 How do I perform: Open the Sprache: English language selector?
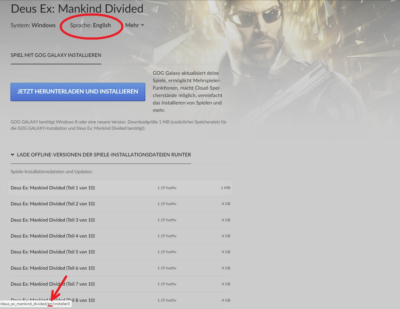(x=90, y=25)
